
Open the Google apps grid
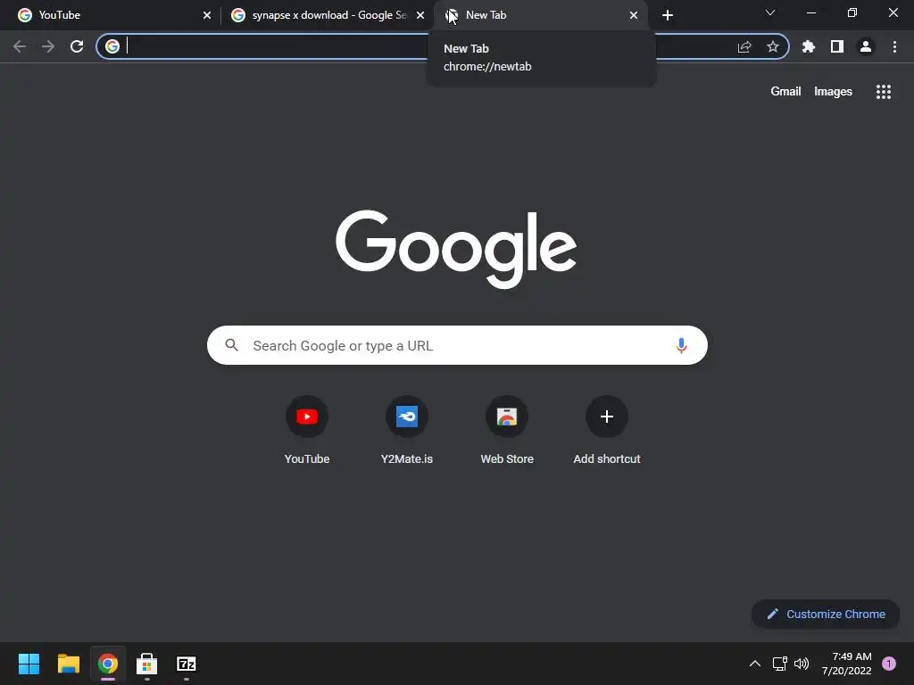884,92
